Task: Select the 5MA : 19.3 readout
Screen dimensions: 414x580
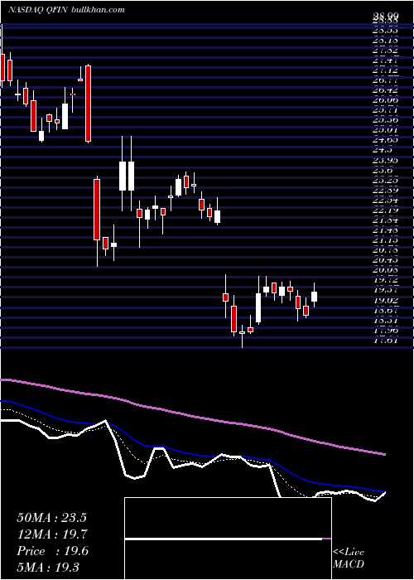Action: [x=48, y=567]
